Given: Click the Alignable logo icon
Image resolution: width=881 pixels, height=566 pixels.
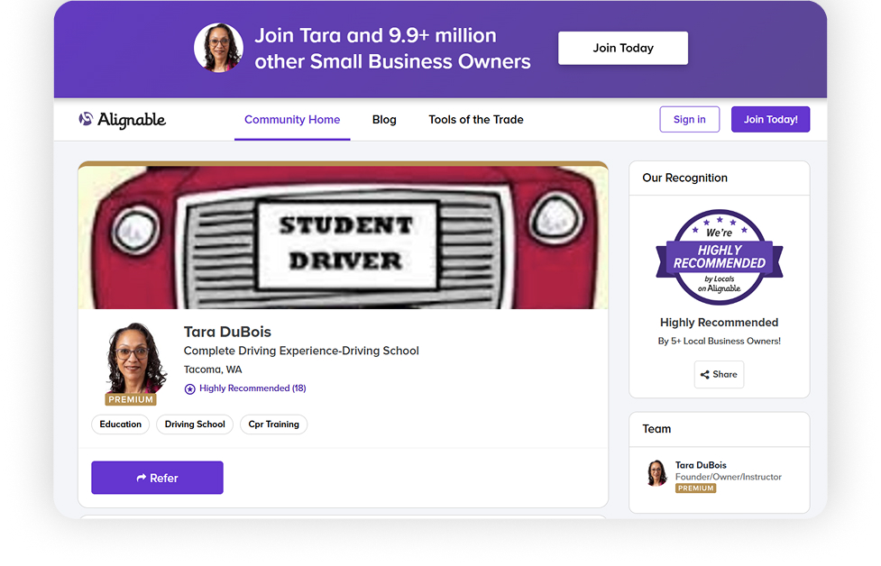Looking at the screenshot, I should pos(87,119).
